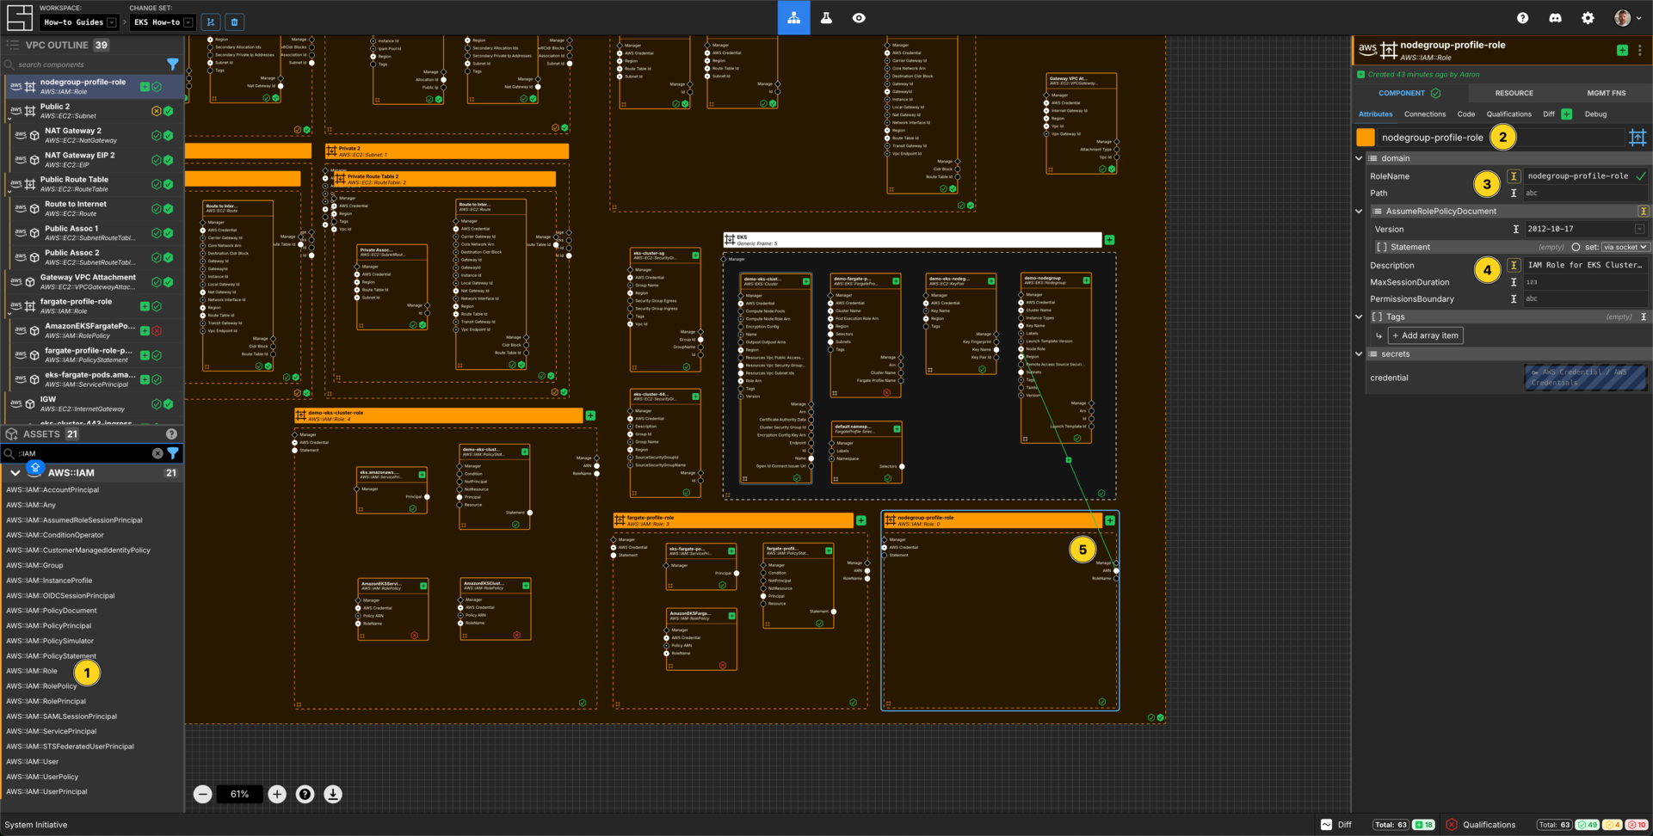Image resolution: width=1653 pixels, height=836 pixels.
Task: Open the Version 2012-10-17 dropdown
Action: (1585, 230)
